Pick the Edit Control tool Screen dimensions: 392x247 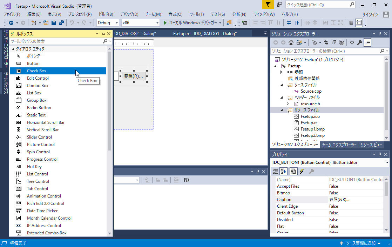coord(58,78)
